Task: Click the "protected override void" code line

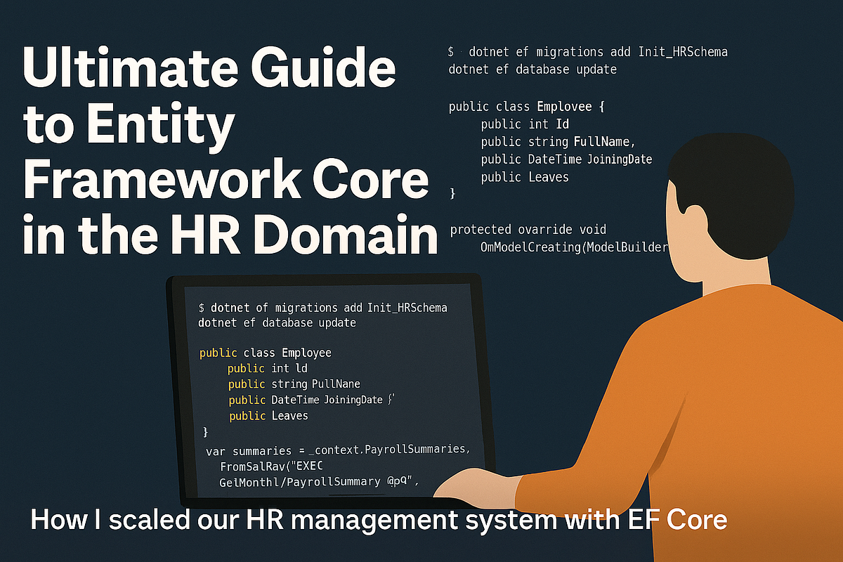Action: (x=528, y=230)
